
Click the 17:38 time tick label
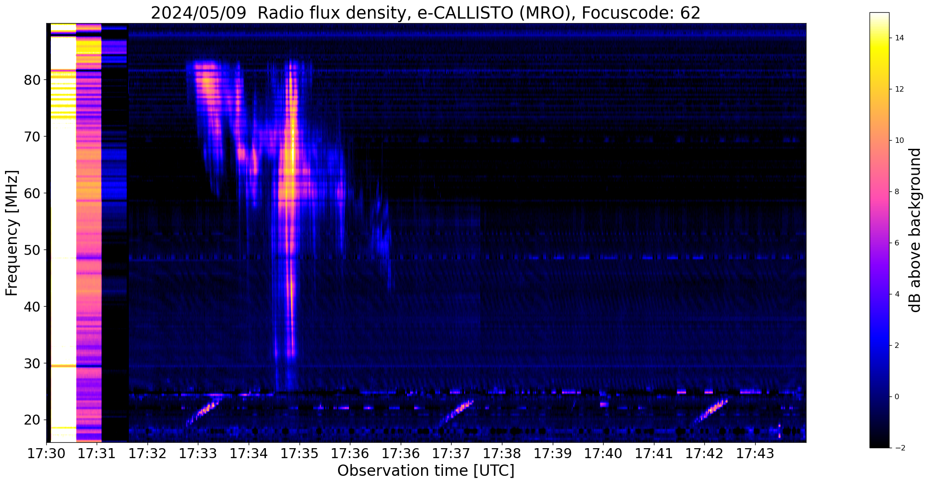point(502,453)
